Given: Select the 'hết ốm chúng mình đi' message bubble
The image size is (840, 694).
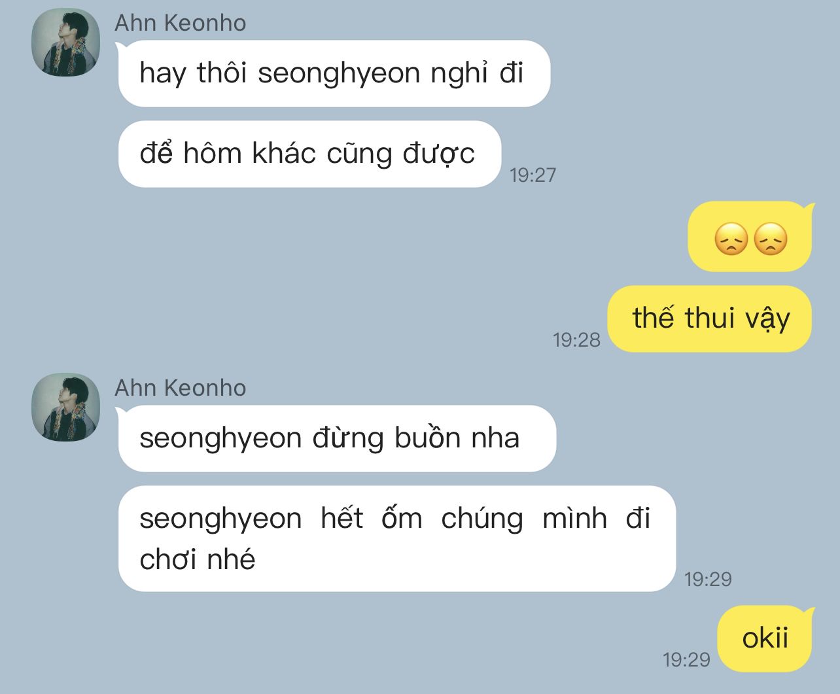Looking at the screenshot, I should [396, 539].
